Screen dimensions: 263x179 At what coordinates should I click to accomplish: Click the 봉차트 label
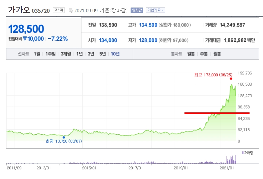click(176, 54)
